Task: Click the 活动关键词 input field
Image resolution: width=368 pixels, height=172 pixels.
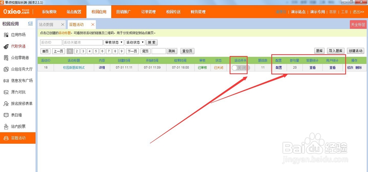Action: 83,42
